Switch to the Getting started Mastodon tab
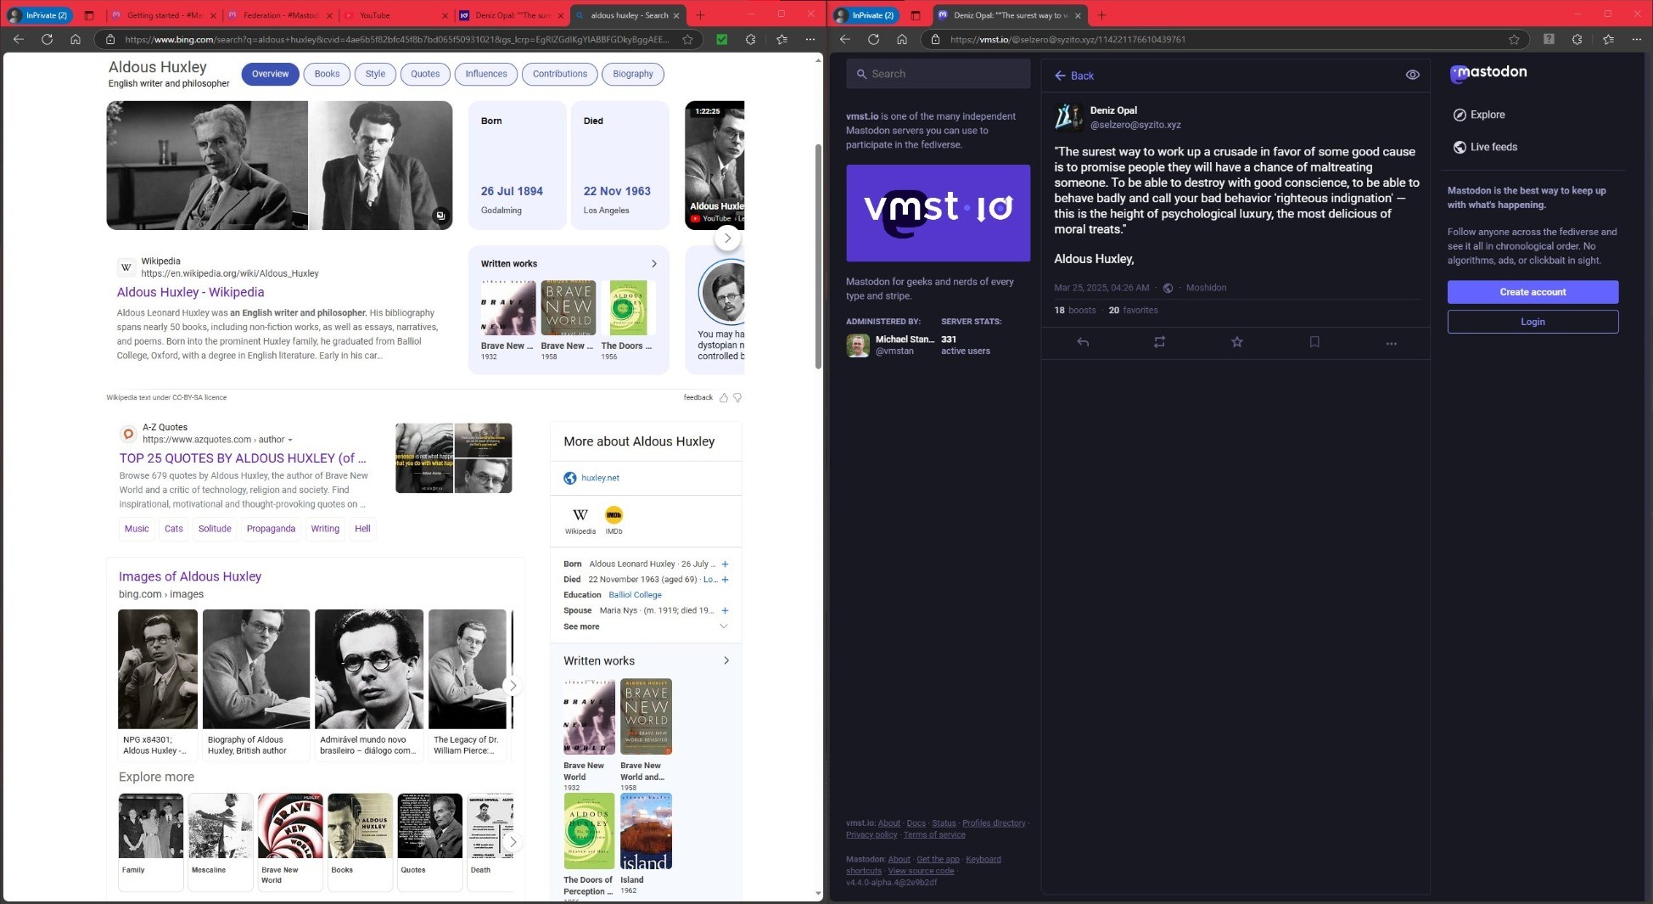 (165, 15)
